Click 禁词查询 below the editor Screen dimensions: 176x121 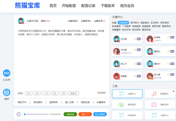pyautogui.click(x=38, y=102)
